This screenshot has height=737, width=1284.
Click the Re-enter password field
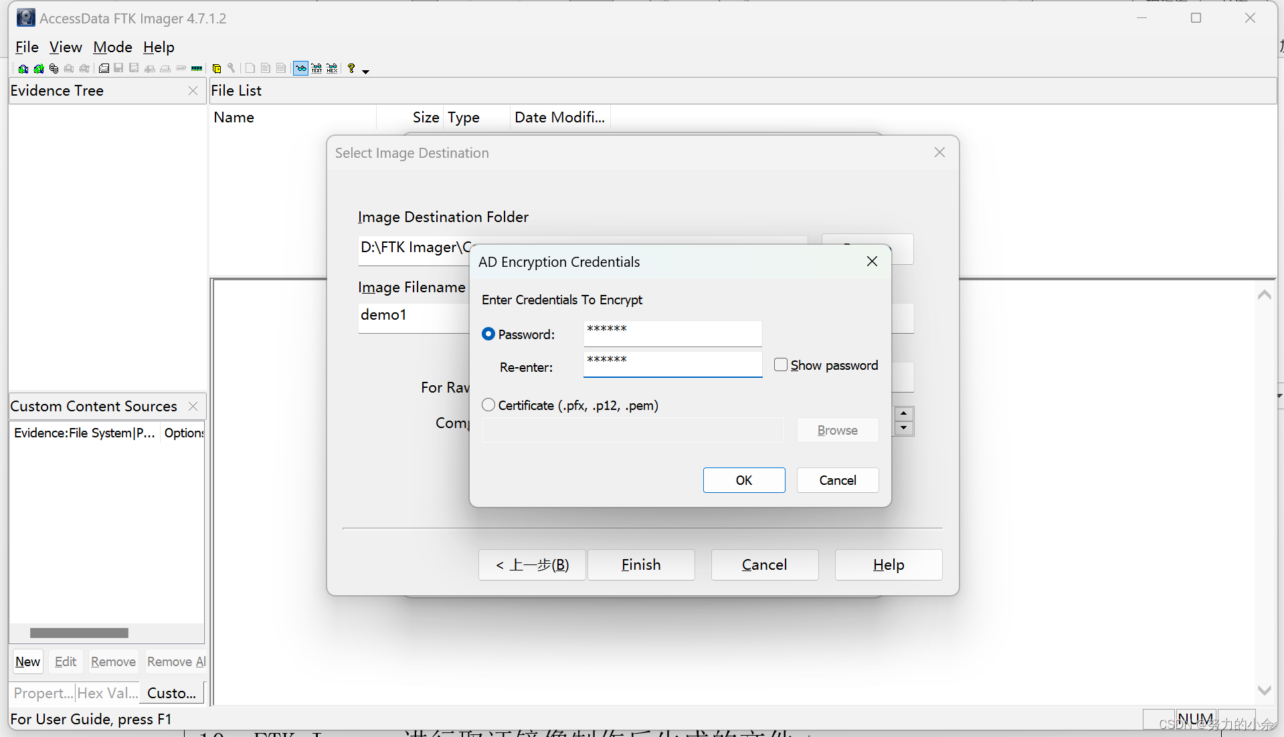tap(672, 364)
